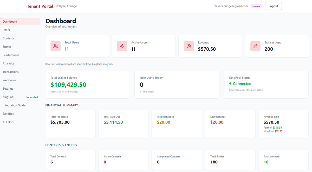Click the $570.50 value under Revenue
This screenshot has height=172, width=312.
(207, 49)
